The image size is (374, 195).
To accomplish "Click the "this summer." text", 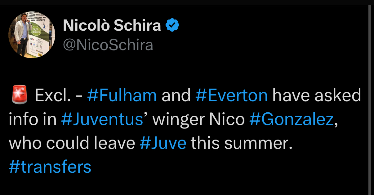I will tap(242, 143).
